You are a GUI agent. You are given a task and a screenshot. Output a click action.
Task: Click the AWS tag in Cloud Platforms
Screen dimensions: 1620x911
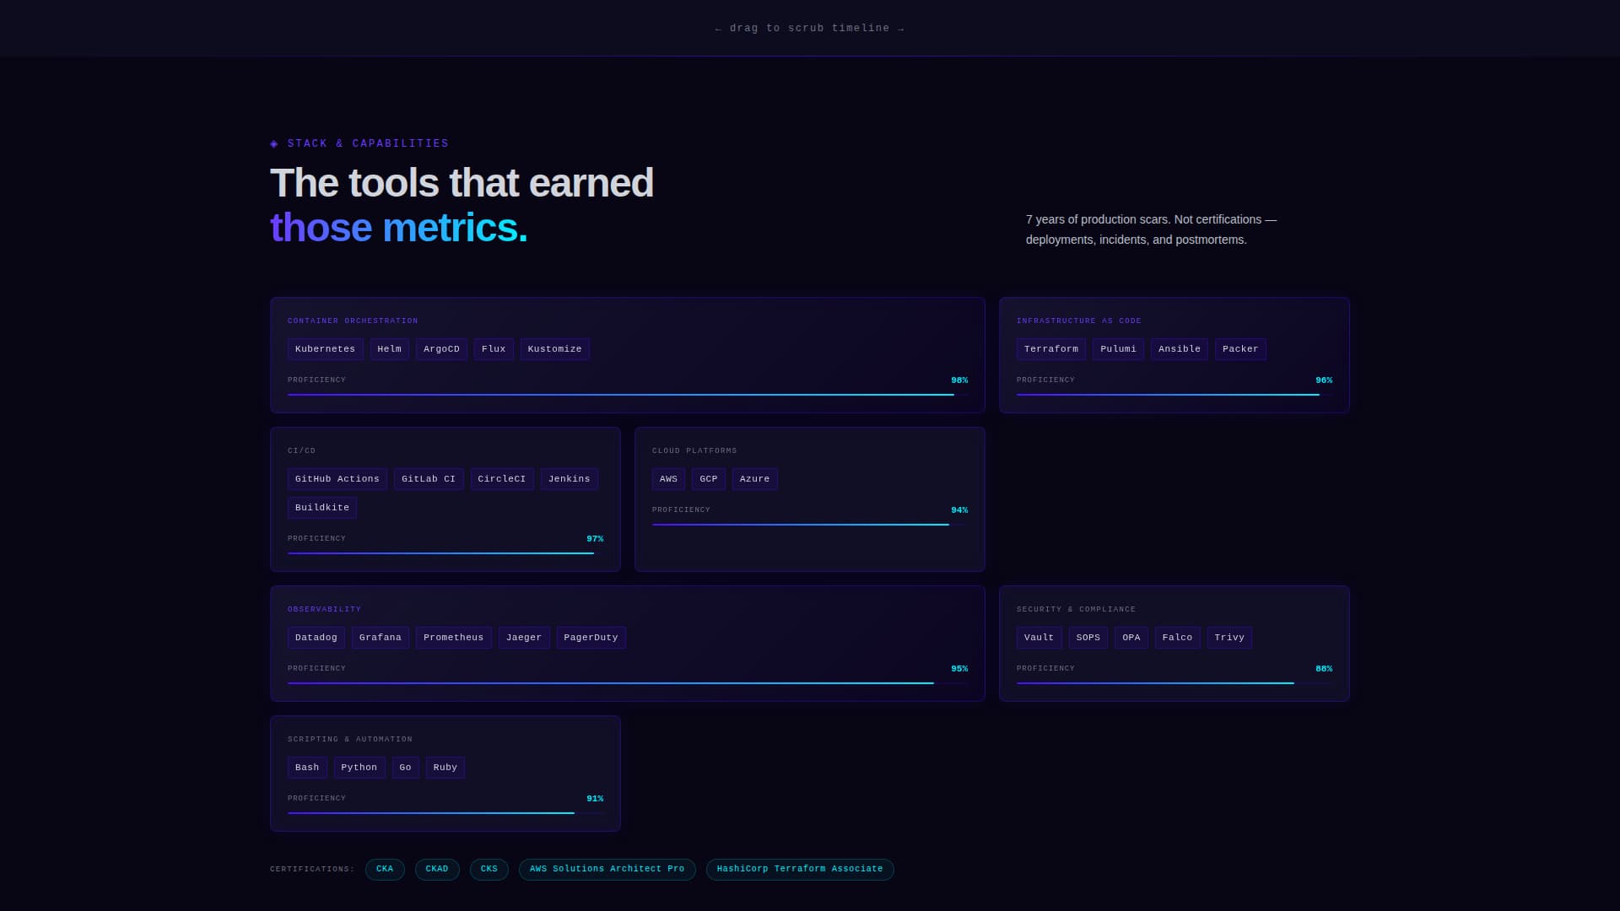tap(668, 479)
